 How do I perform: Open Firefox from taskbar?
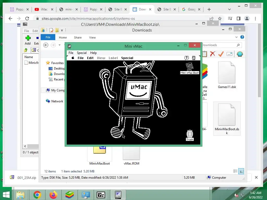[x=53, y=195]
